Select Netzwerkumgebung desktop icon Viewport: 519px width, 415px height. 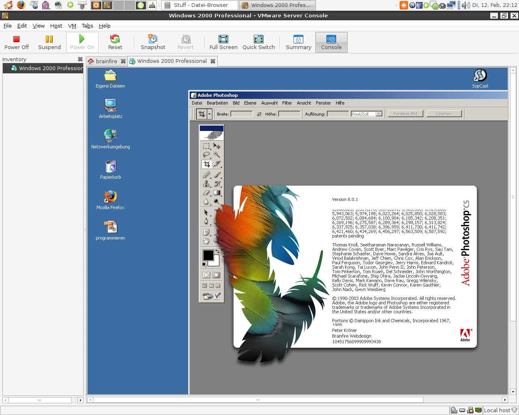click(x=110, y=139)
